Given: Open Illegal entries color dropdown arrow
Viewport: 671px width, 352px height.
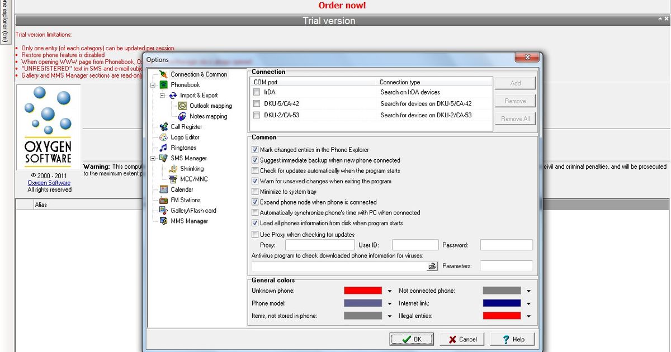Looking at the screenshot, I should (528, 316).
